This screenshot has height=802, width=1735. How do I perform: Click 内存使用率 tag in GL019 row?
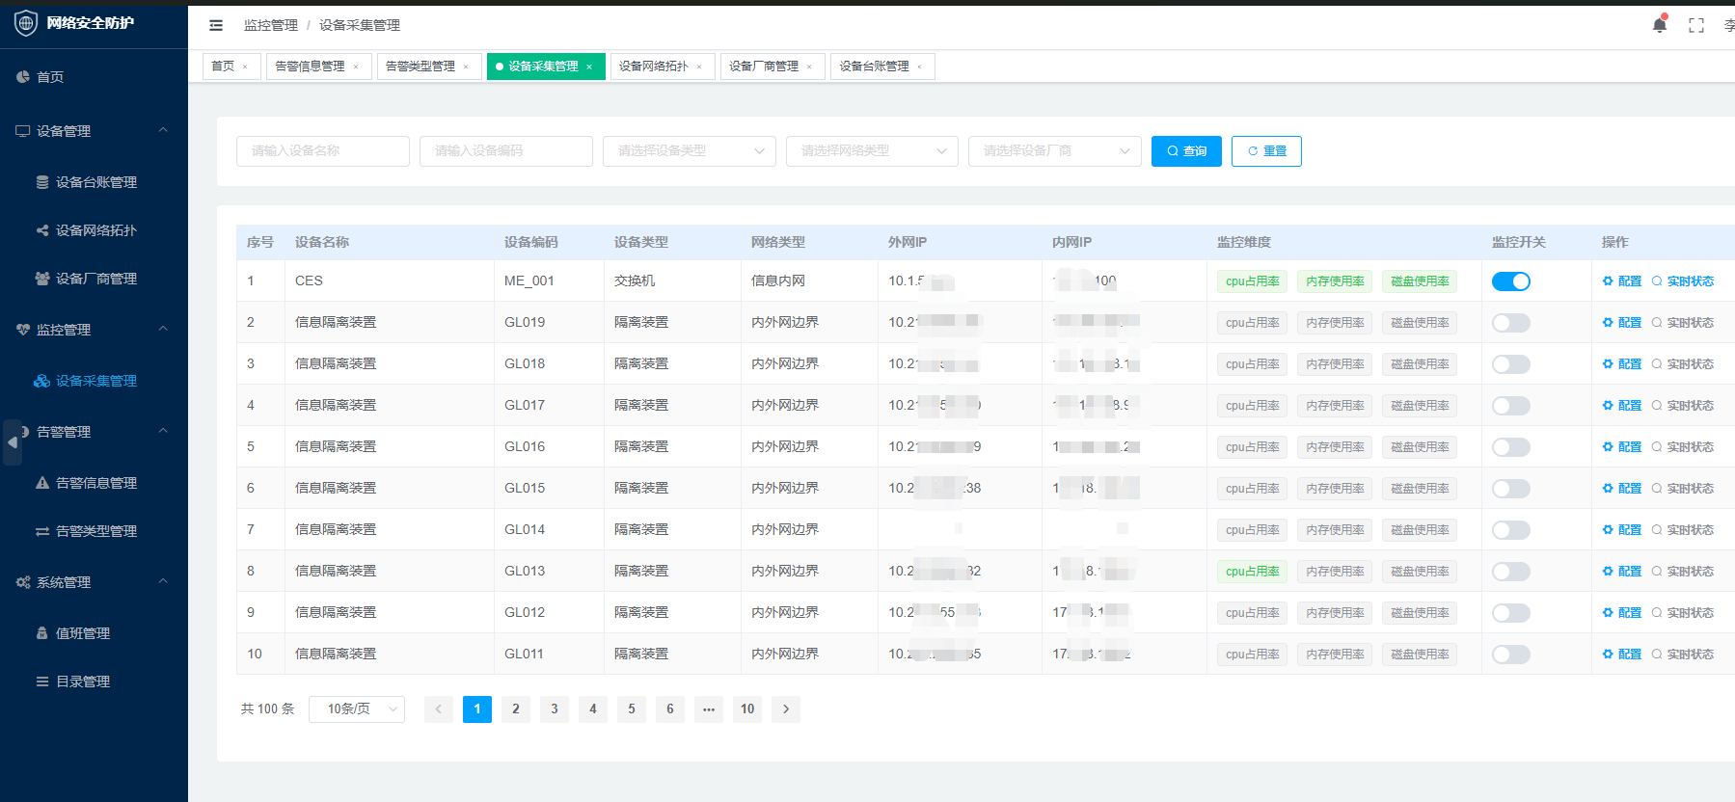pyautogui.click(x=1335, y=323)
